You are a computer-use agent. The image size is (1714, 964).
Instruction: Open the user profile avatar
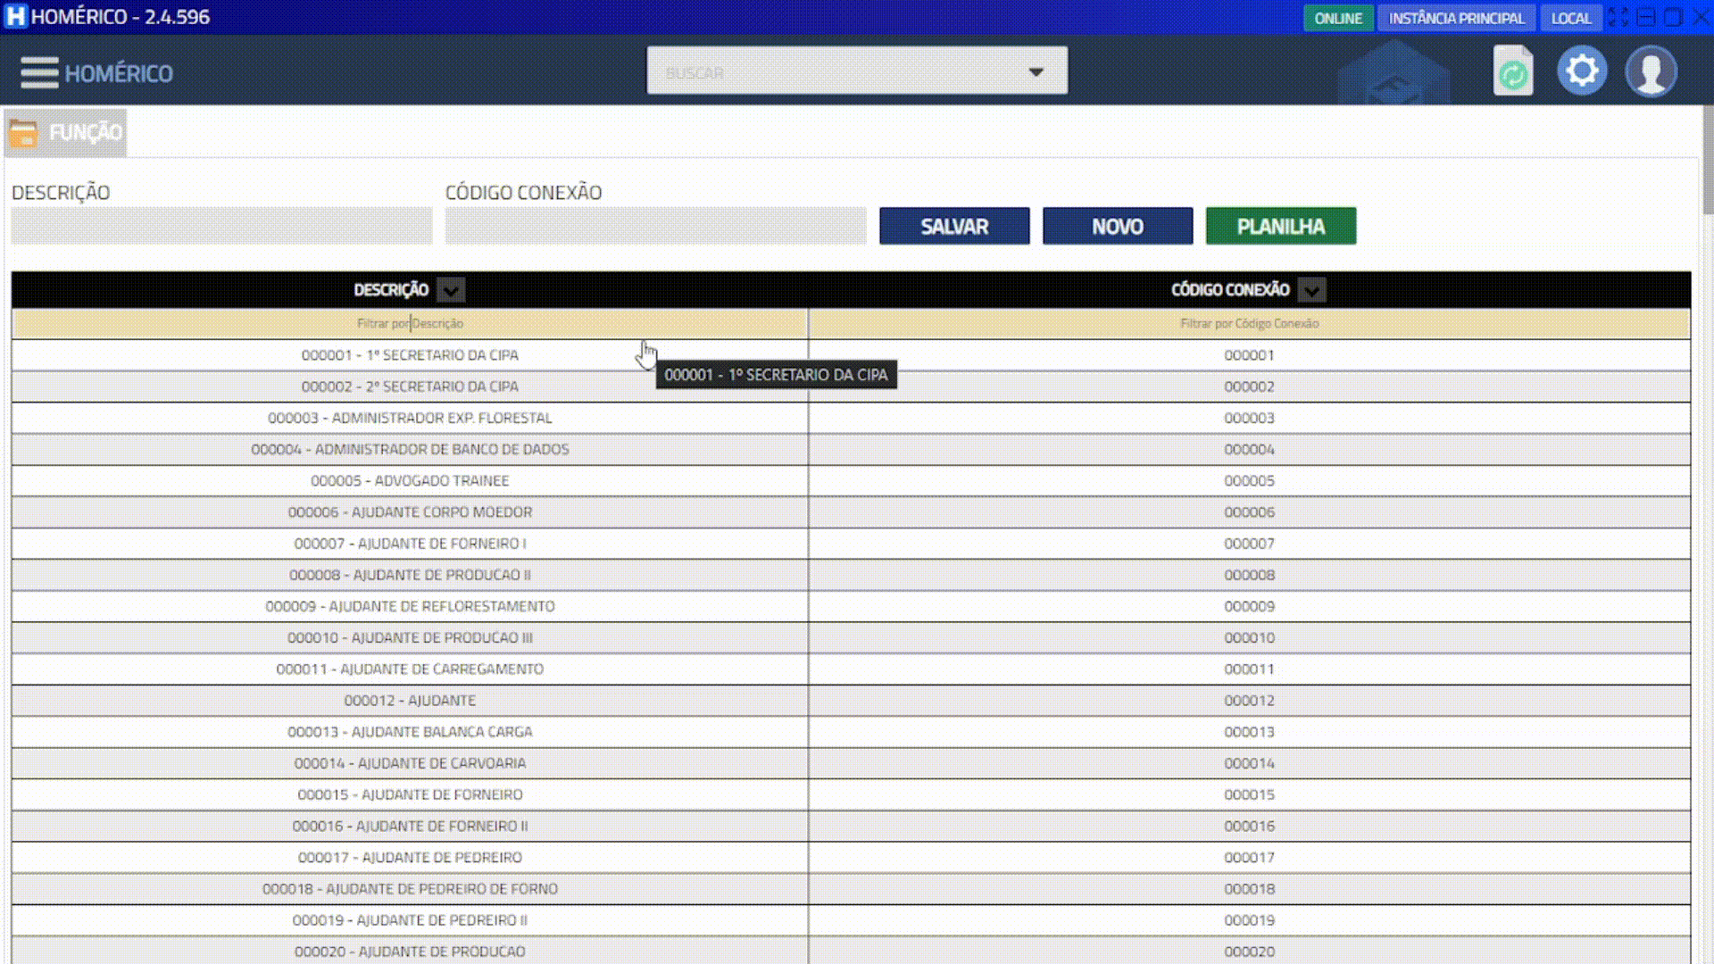pos(1651,71)
